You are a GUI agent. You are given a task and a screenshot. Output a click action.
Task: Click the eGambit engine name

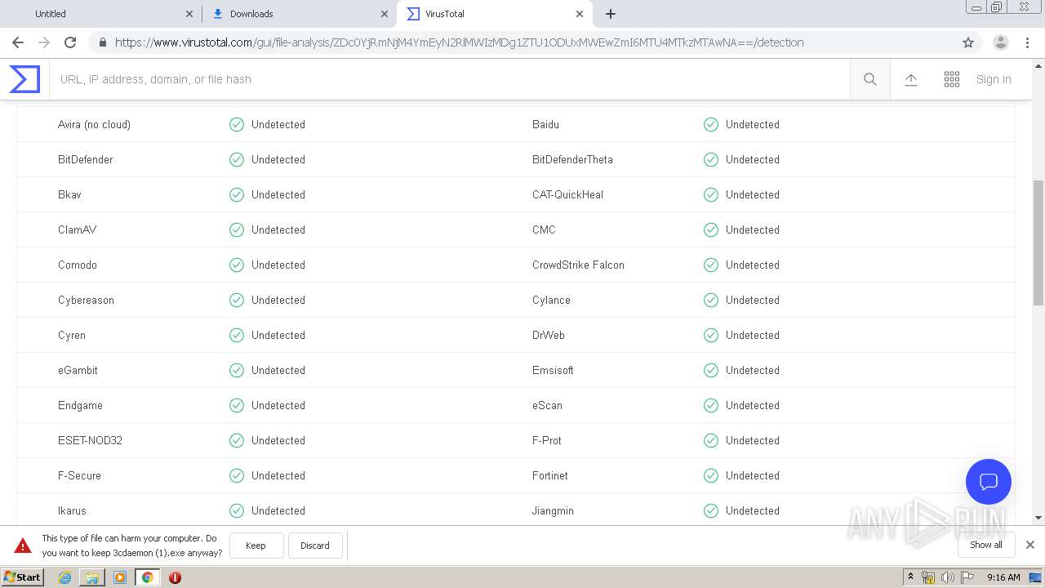click(x=78, y=370)
